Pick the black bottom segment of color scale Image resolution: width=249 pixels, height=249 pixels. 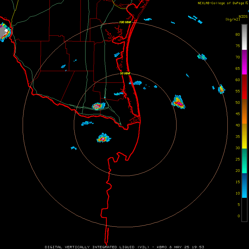pos(244,210)
